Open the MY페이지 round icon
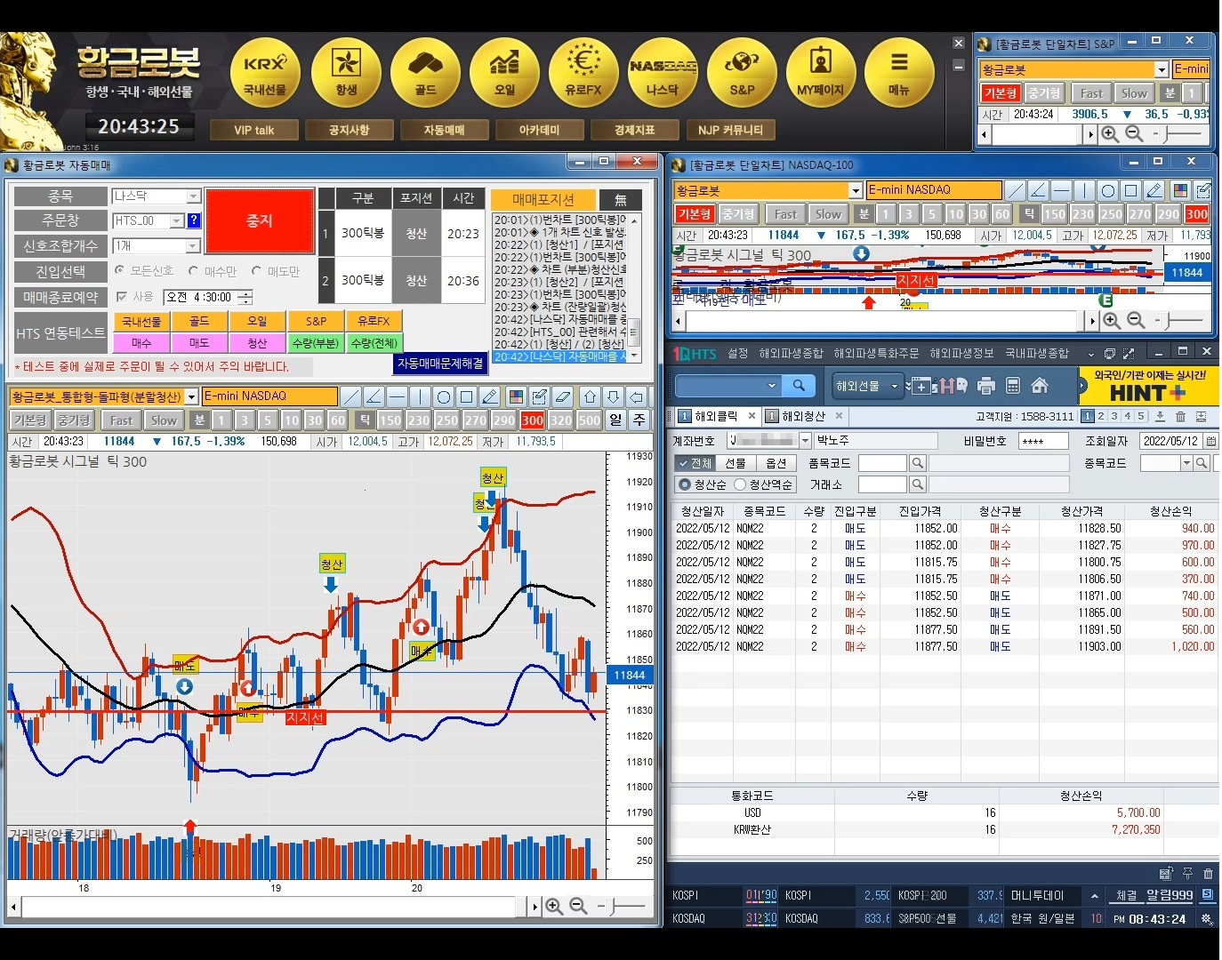 pos(821,74)
